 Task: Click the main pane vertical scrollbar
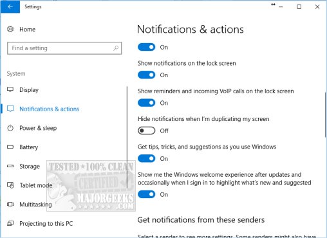coord(325,114)
